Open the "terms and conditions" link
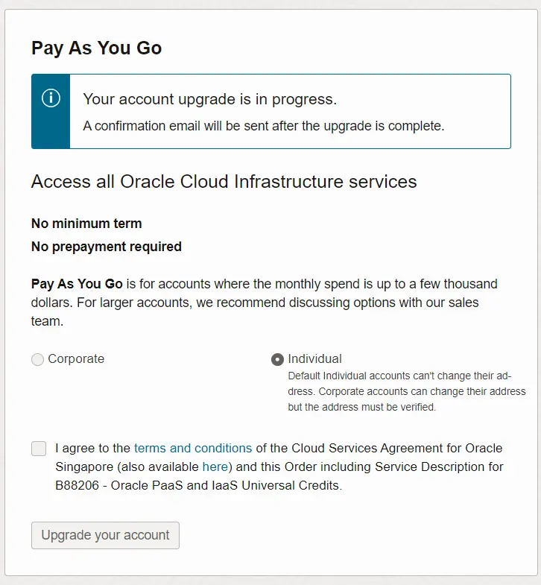This screenshot has width=541, height=585. tap(193, 448)
